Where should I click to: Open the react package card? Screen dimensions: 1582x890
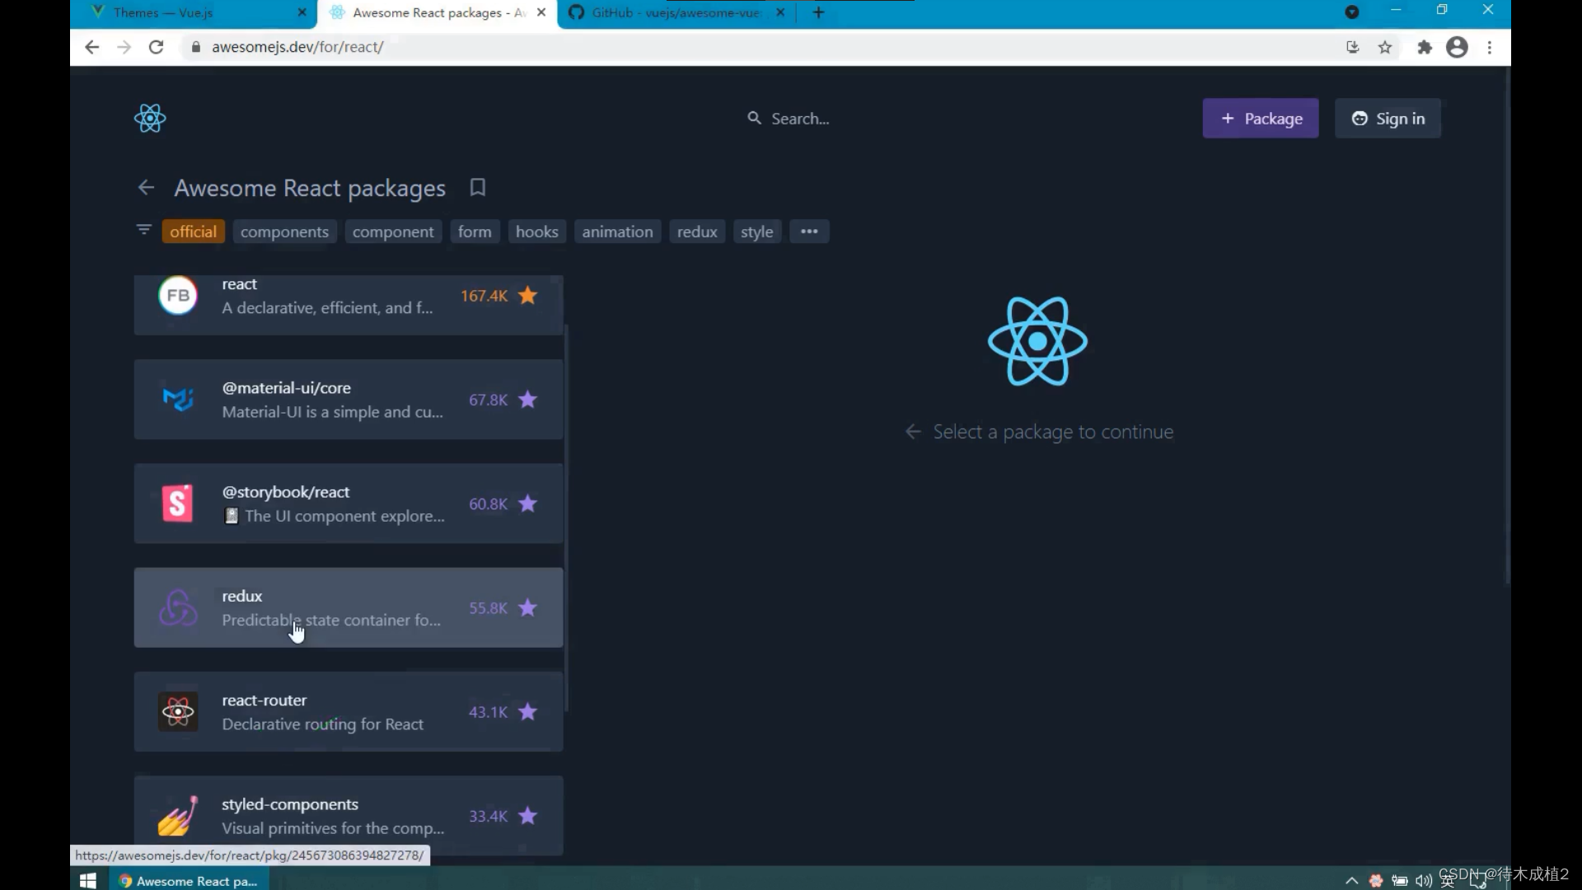(349, 305)
